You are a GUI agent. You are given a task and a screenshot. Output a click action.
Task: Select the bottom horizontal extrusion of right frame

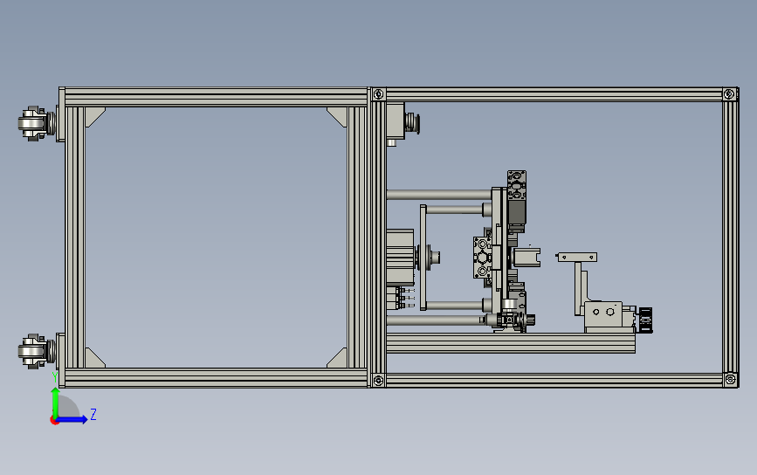(x=554, y=380)
